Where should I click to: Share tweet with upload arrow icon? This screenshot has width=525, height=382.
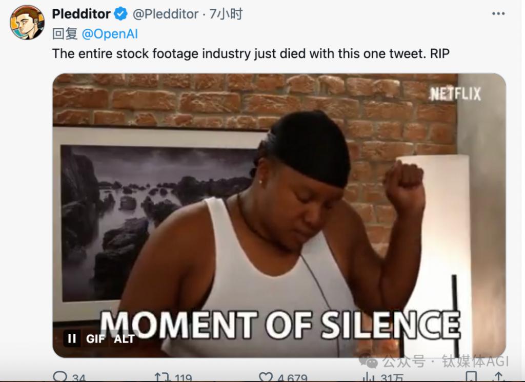click(x=499, y=377)
